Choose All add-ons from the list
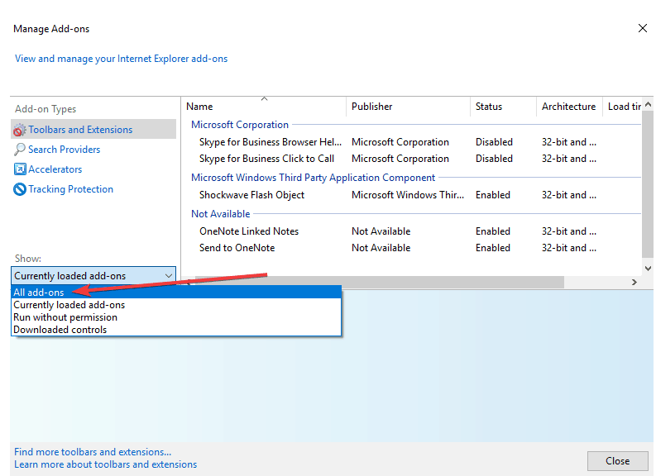Screen dimensions: 656x476 pos(176,292)
